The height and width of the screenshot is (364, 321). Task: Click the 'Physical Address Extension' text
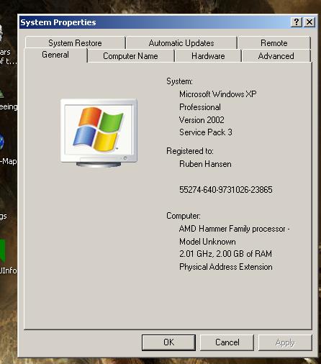pyautogui.click(x=226, y=267)
